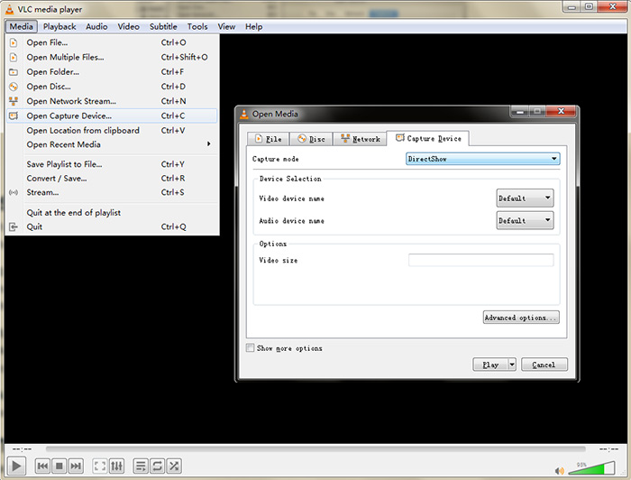Select the Capture Device tab
Viewport: 631px width, 480px height.
coord(428,139)
